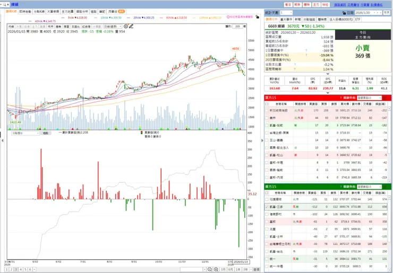Click the help icon beside 1日籌碼集中 張

point(306,50)
